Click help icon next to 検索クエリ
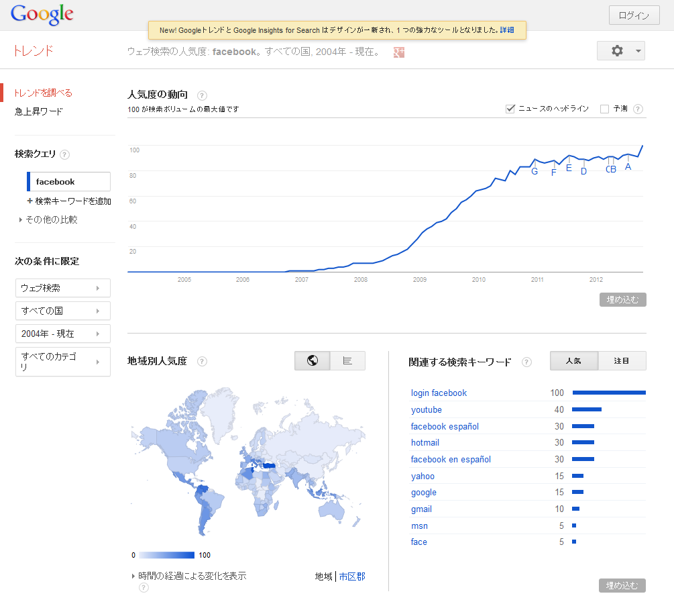The height and width of the screenshot is (604, 674). (64, 154)
